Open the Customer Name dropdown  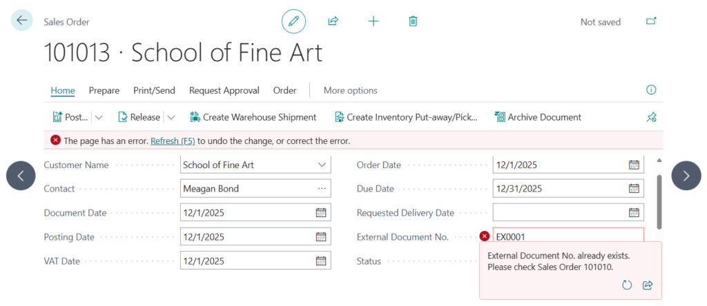322,165
